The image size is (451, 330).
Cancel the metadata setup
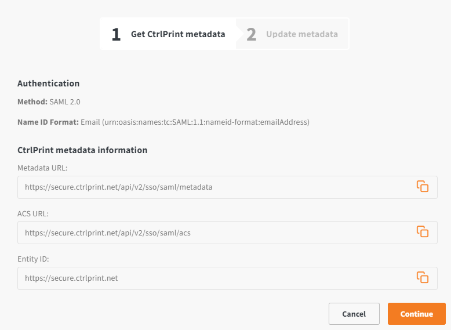354,314
